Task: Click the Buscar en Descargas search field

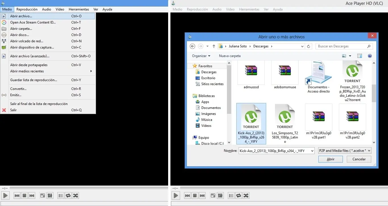Action: pyautogui.click(x=344, y=46)
